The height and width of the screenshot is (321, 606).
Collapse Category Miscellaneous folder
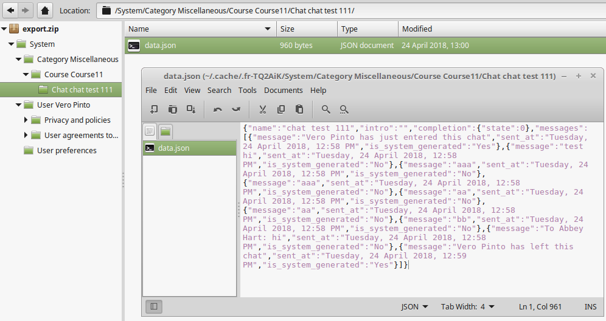[x=18, y=59]
